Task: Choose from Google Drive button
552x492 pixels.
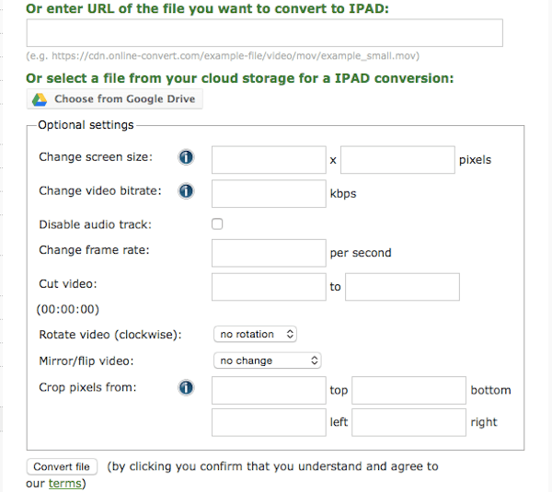Action: pyautogui.click(x=114, y=99)
